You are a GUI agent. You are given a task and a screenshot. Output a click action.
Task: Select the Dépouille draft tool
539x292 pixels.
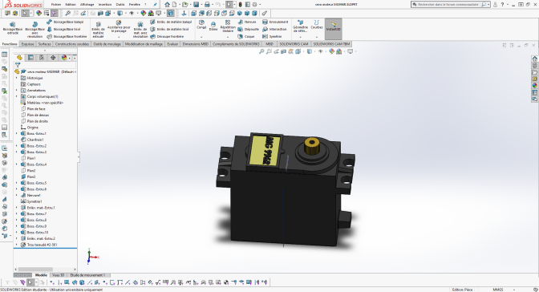coord(248,29)
